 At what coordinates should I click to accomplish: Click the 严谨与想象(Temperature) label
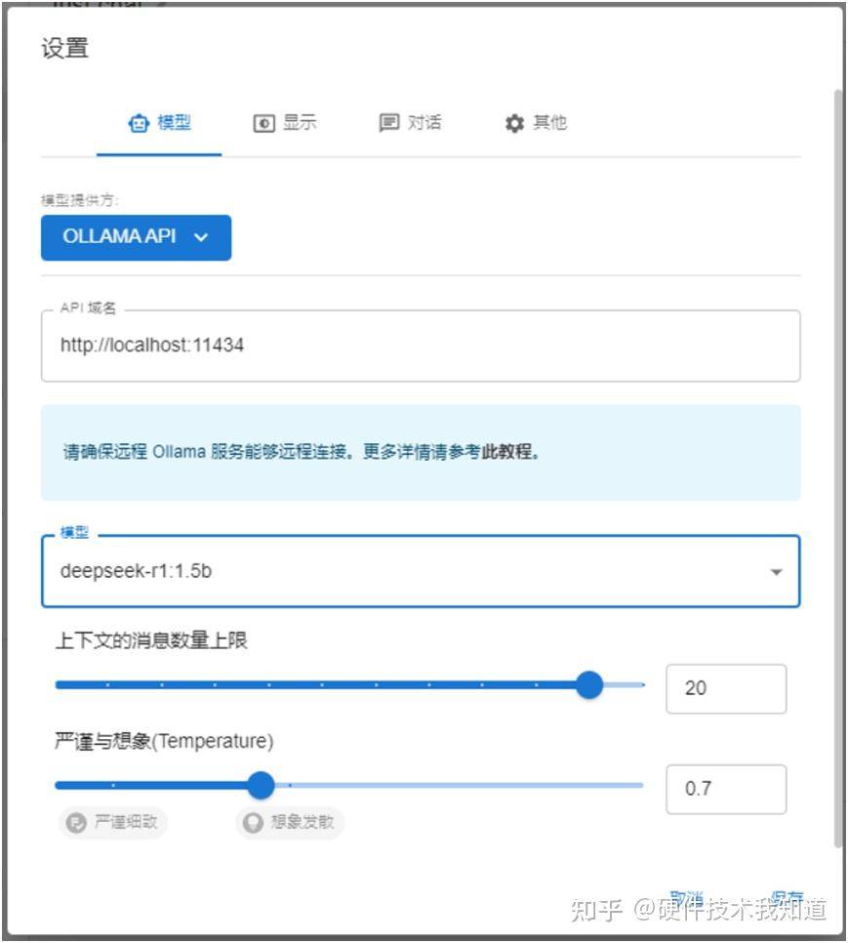pos(164,741)
